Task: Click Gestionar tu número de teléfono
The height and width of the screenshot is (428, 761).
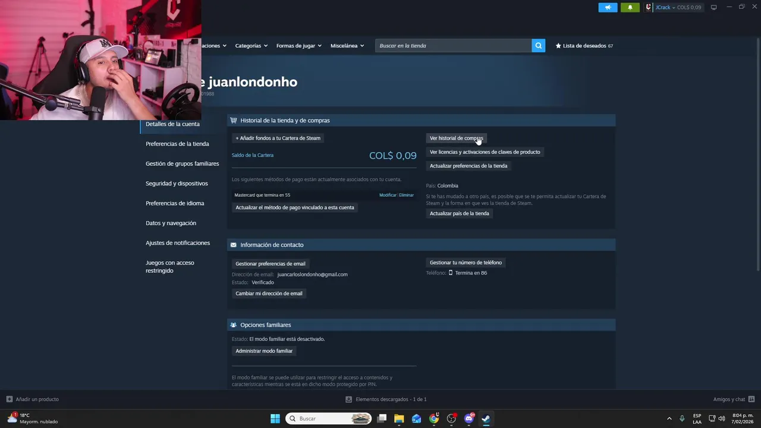Action: [x=466, y=263]
